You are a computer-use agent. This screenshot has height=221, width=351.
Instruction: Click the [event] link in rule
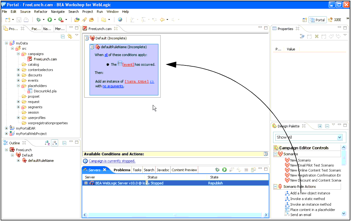[128, 64]
